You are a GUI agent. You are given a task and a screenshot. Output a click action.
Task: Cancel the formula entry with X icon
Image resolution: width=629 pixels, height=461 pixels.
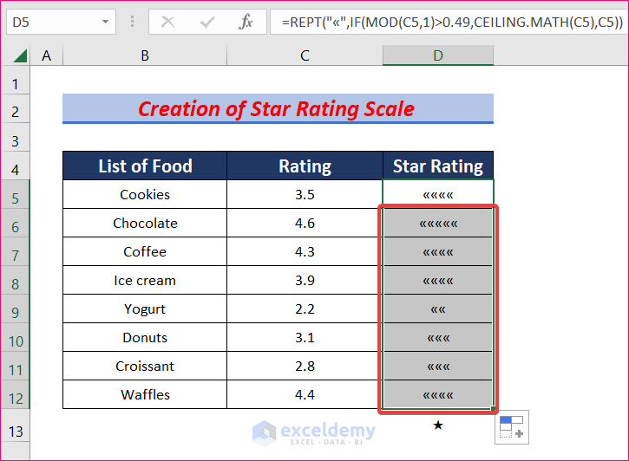coord(167,22)
